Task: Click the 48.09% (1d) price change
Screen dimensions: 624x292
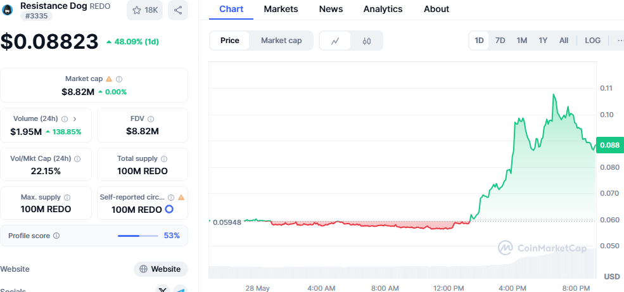Action: click(132, 41)
